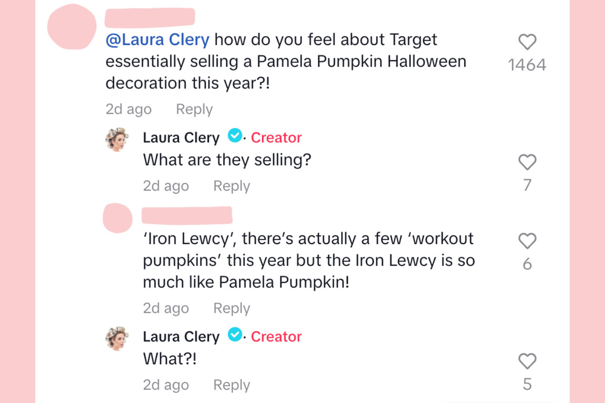Reply to Laura Clery's 'What?!' comment
Screen dimensions: 605x403
click(231, 384)
